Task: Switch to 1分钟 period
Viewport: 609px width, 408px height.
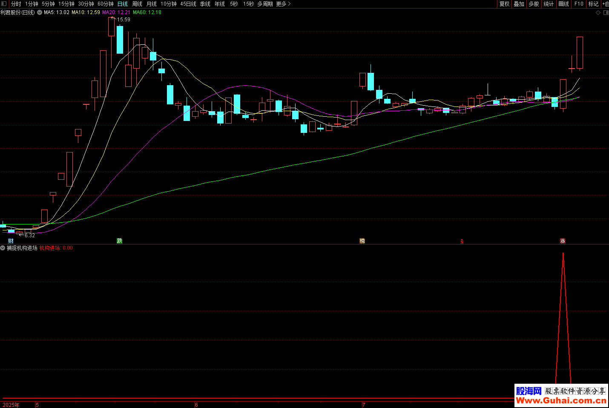Action: point(32,4)
